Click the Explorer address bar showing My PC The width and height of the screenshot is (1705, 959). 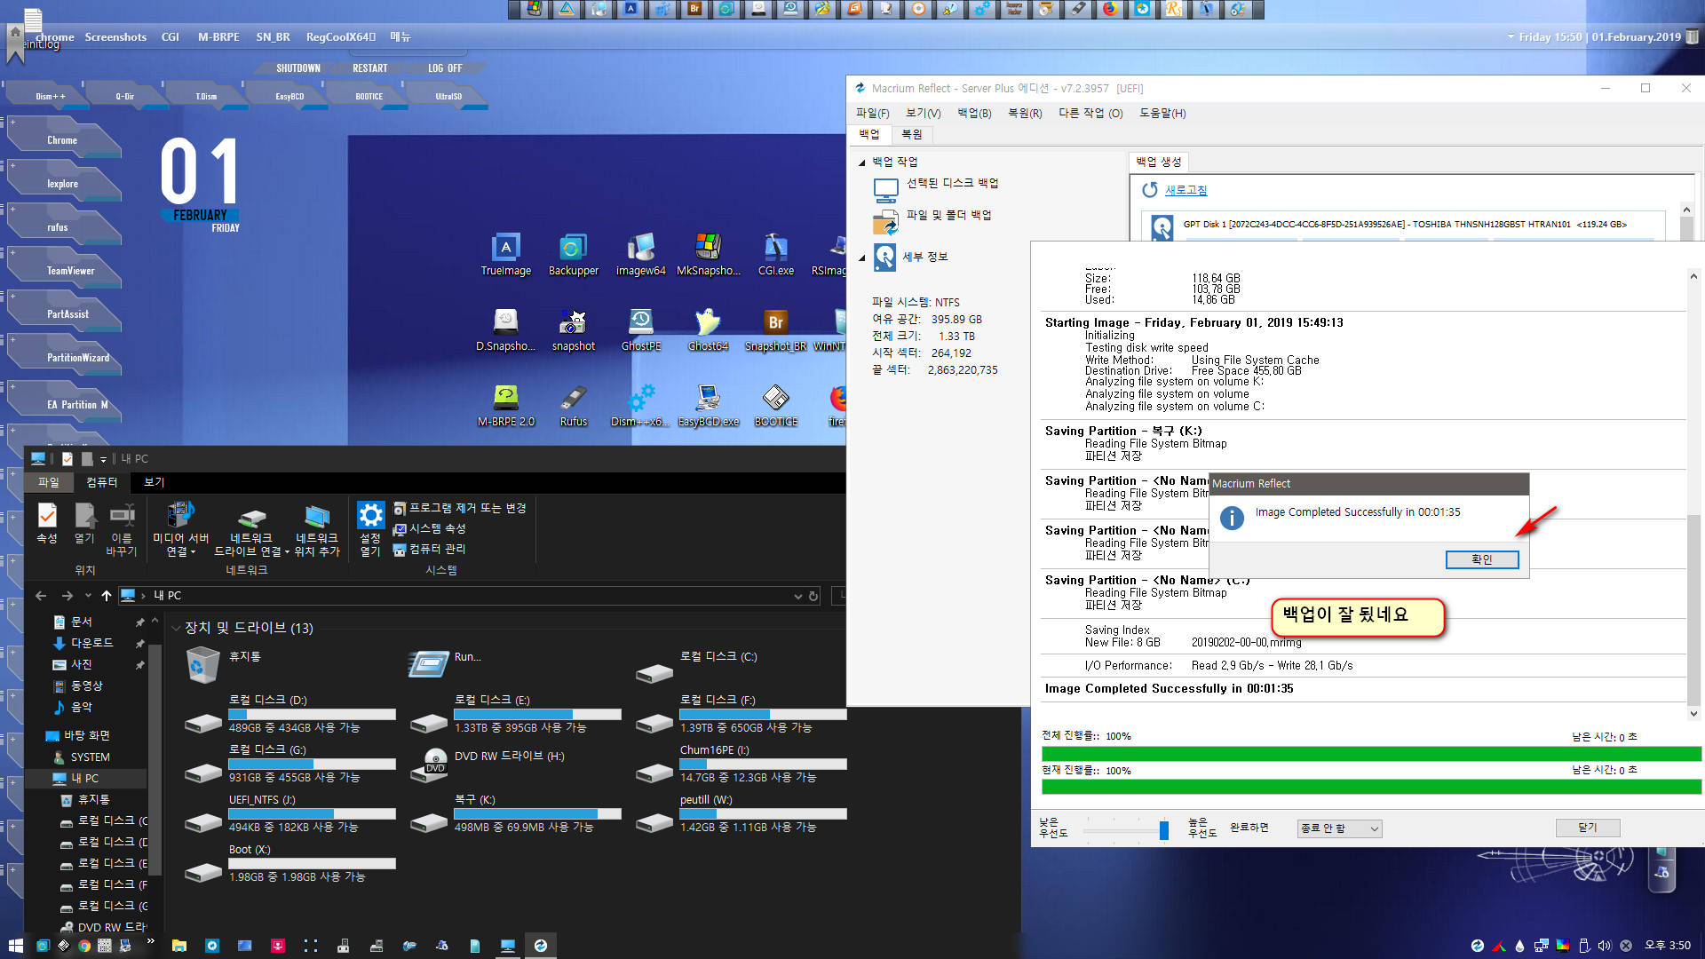[460, 596]
